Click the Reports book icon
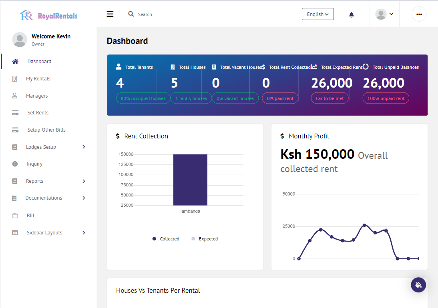This screenshot has height=308, width=438. 15,181
